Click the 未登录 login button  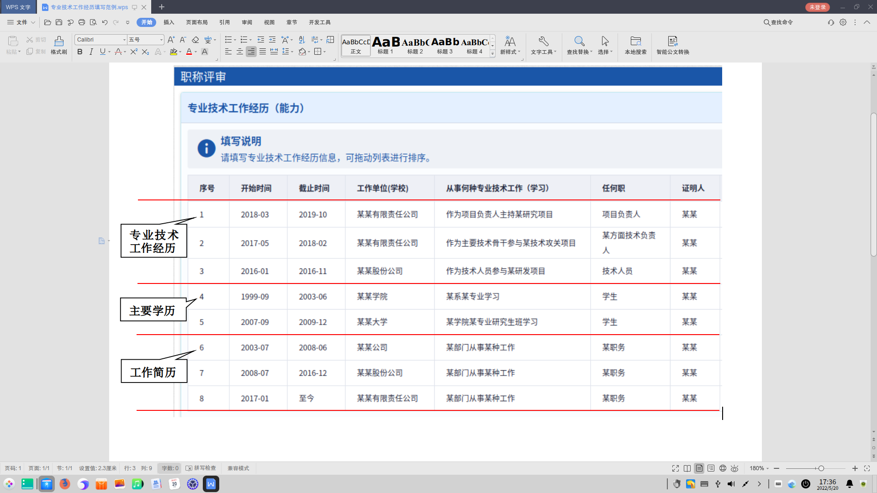pos(818,7)
